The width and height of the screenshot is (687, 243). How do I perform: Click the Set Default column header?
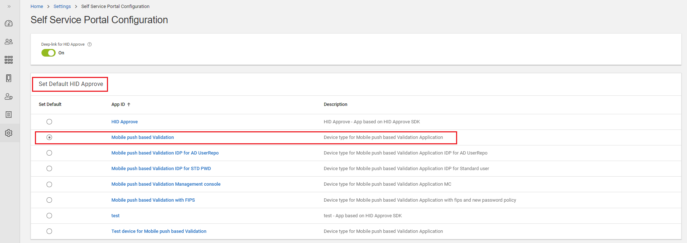pyautogui.click(x=50, y=104)
